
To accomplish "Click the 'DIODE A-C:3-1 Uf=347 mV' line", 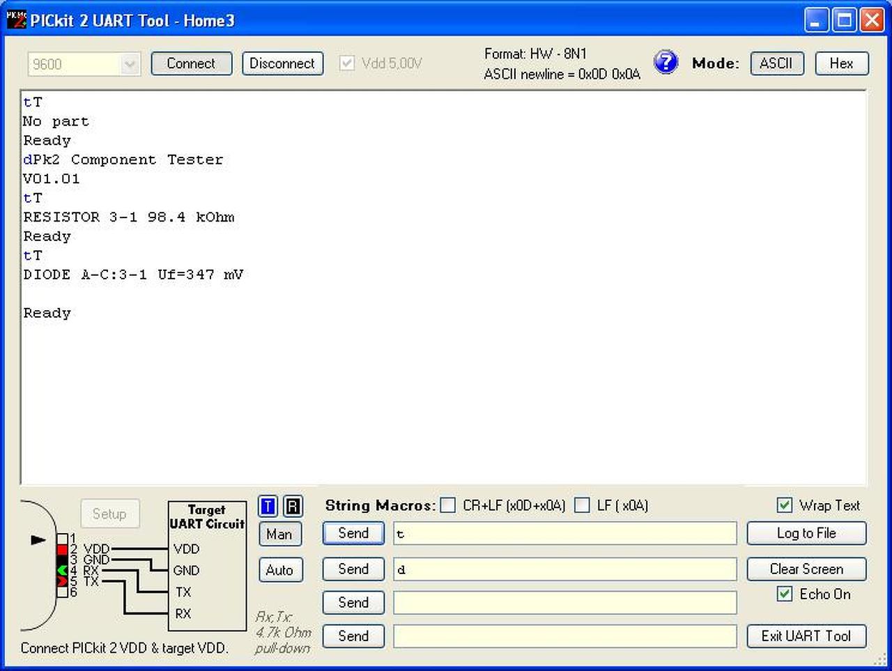I will tap(133, 275).
